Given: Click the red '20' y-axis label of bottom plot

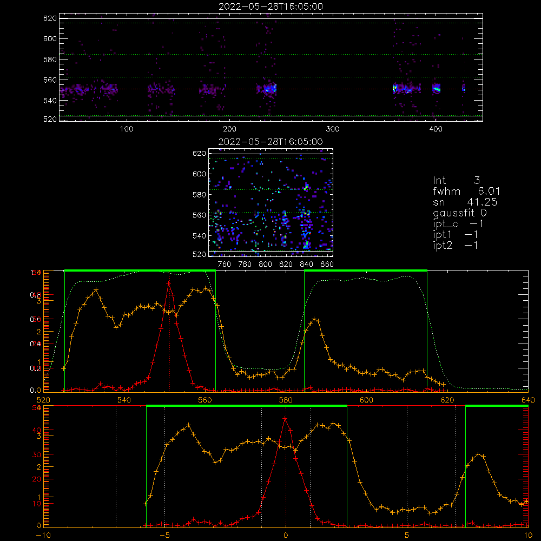Looking at the screenshot, I should click(x=37, y=479).
